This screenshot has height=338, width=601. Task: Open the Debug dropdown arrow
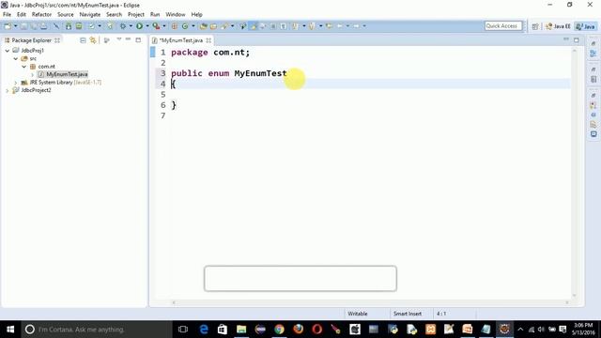click(131, 26)
